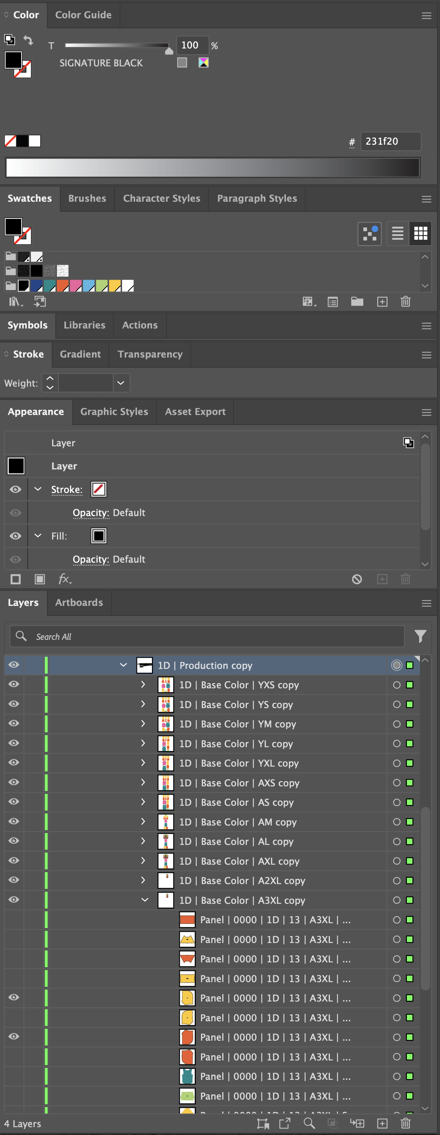Click the swap fill and stroke arrow icon

click(x=28, y=40)
